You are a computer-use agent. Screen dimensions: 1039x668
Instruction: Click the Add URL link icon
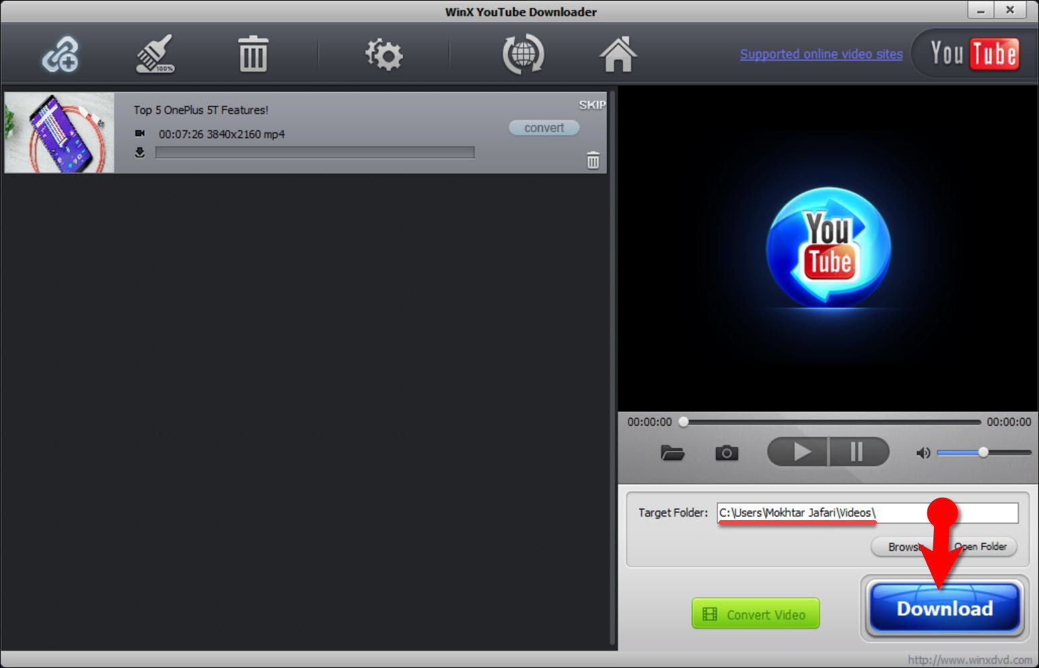[61, 54]
